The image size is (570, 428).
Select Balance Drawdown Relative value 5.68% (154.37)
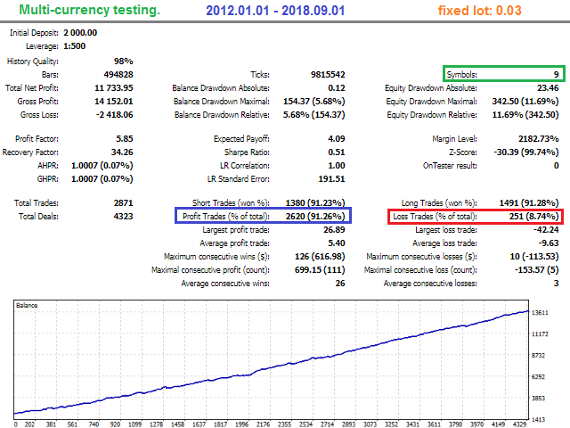click(x=314, y=115)
